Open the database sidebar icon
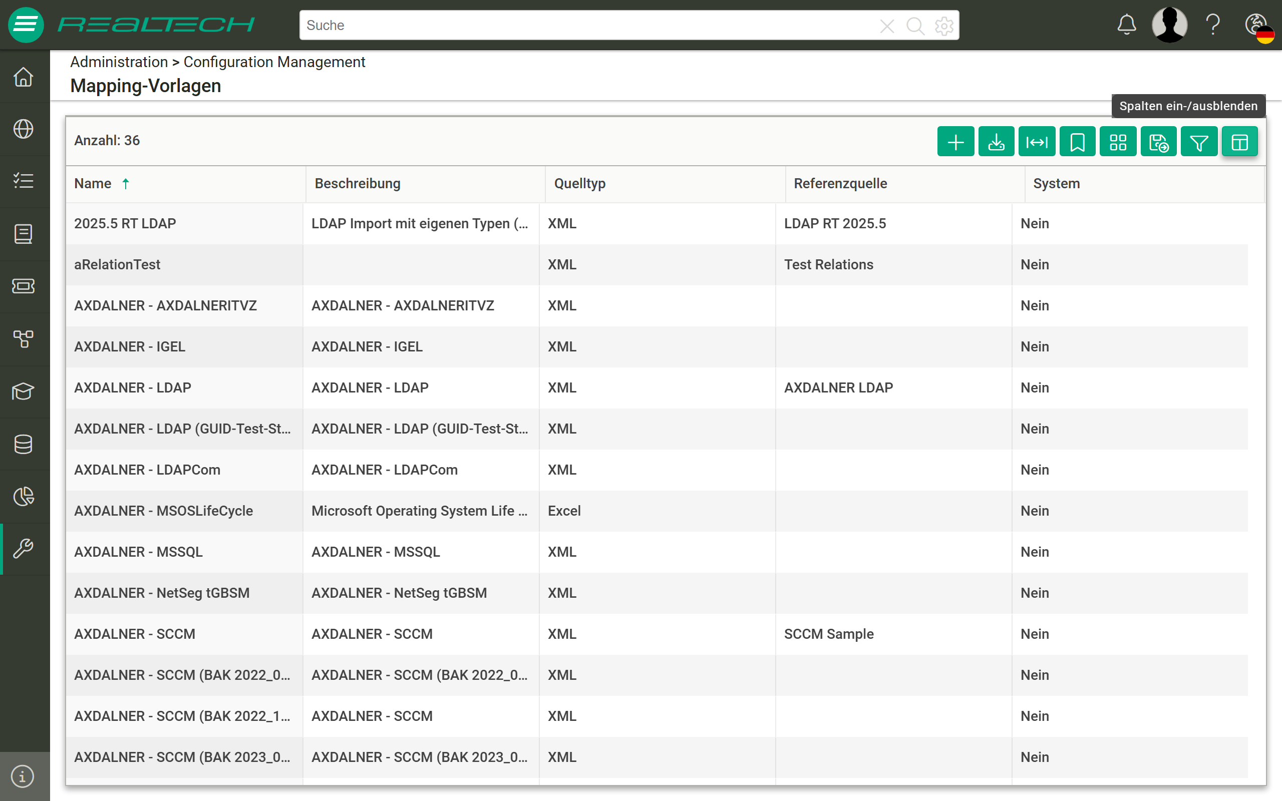Viewport: 1282px width, 801px height. (x=24, y=444)
